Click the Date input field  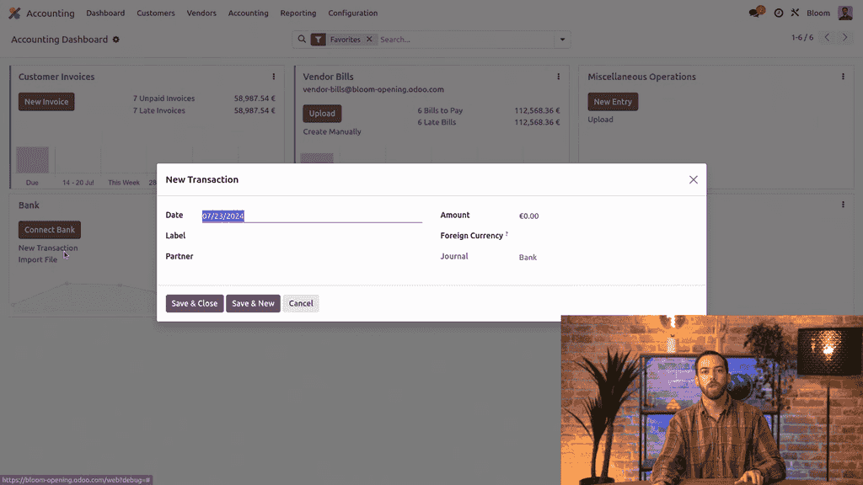point(311,216)
